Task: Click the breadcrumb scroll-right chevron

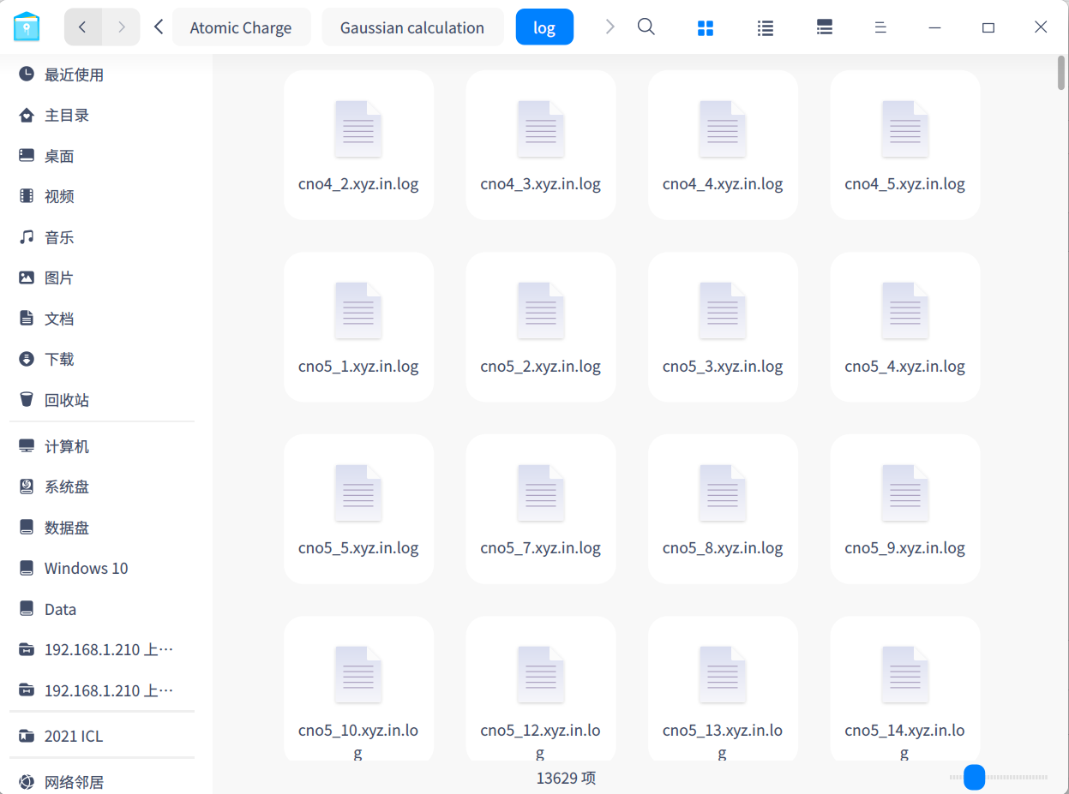Action: tap(610, 27)
